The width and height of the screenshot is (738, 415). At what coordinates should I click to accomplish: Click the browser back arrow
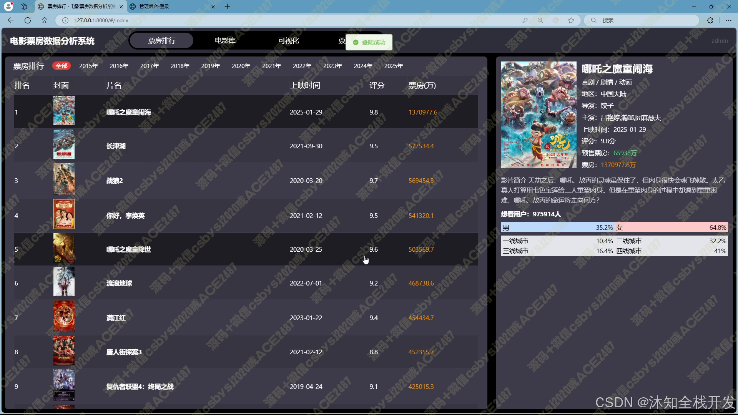(11, 20)
